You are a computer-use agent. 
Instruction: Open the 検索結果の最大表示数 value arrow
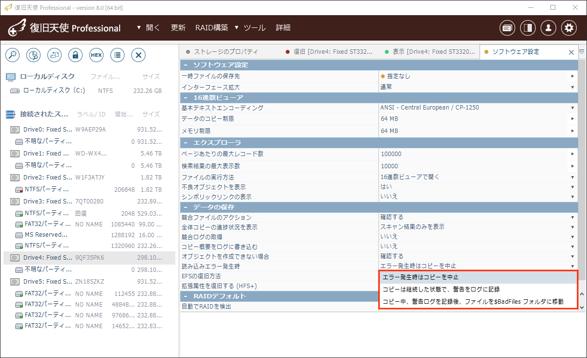572,166
